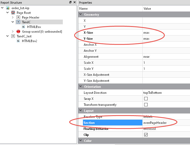
Task: Click the HTMLBox2 document icon
Action: click(18, 41)
